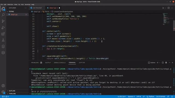The image size is (175, 98).
Task: Open the Go menu
Action: tap(19, 5)
